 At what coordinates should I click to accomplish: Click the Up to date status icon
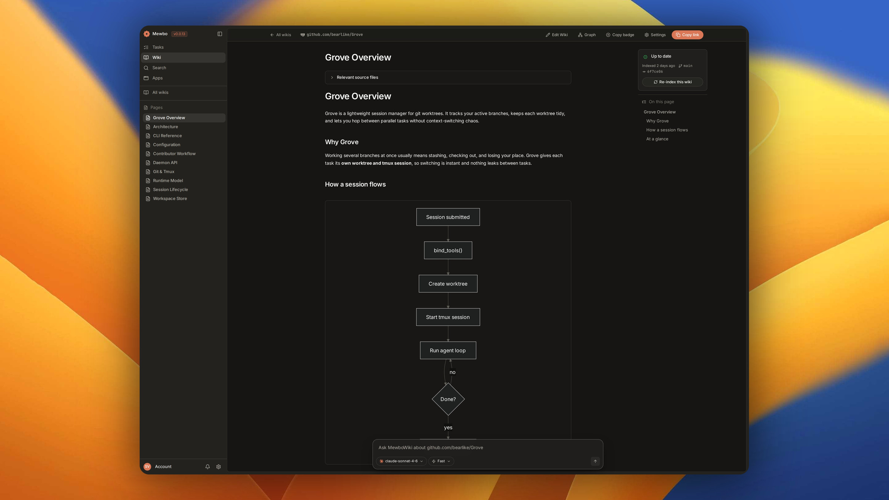point(645,57)
